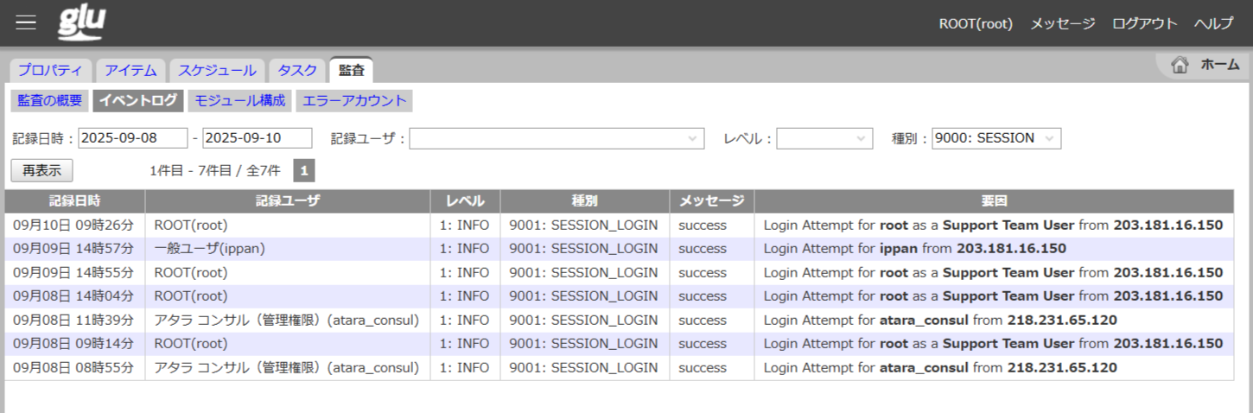Switch to the タスク tab
The image size is (1253, 413).
click(297, 71)
